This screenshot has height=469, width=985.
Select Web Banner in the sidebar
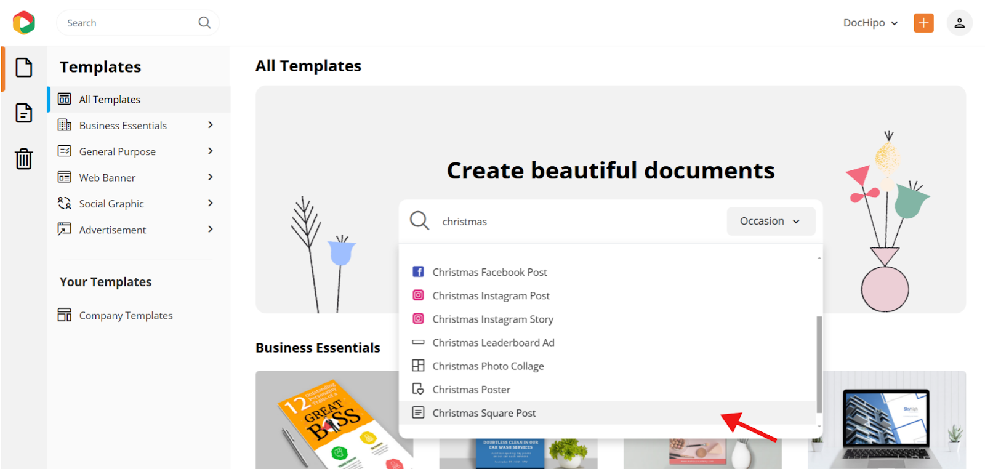click(x=139, y=177)
